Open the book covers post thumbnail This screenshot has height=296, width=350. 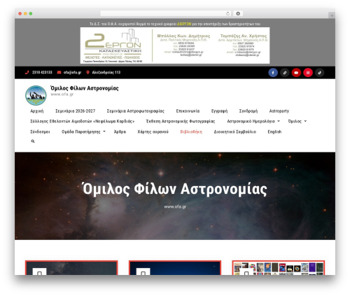[x=279, y=268]
